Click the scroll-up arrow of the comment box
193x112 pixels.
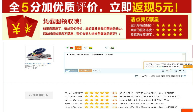click(x=184, y=54)
